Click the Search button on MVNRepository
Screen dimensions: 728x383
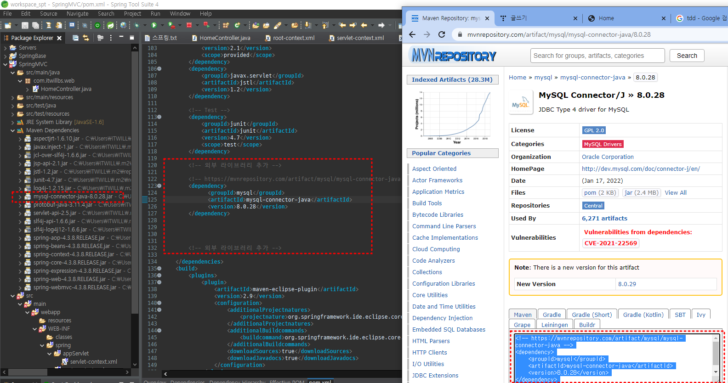click(687, 56)
